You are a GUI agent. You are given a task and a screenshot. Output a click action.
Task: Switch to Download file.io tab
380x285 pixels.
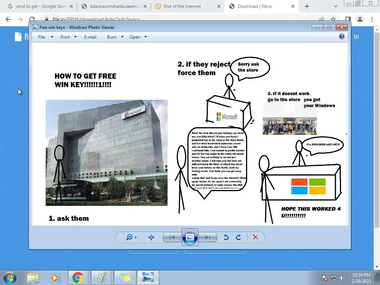tap(261, 6)
